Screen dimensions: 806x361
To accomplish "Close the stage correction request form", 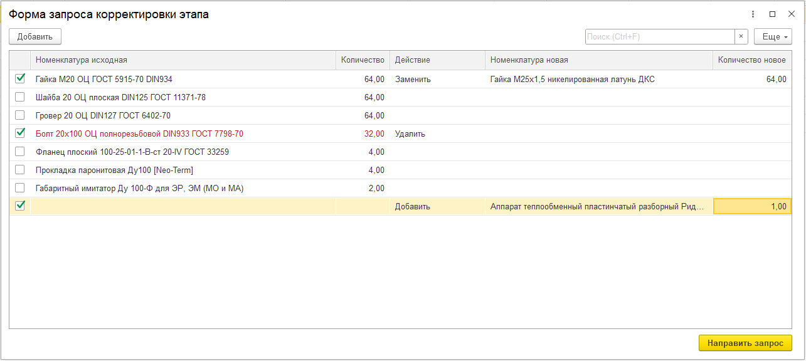I will pos(791,14).
